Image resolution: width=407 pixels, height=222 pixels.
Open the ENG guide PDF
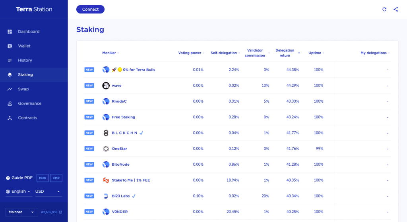(x=43, y=178)
